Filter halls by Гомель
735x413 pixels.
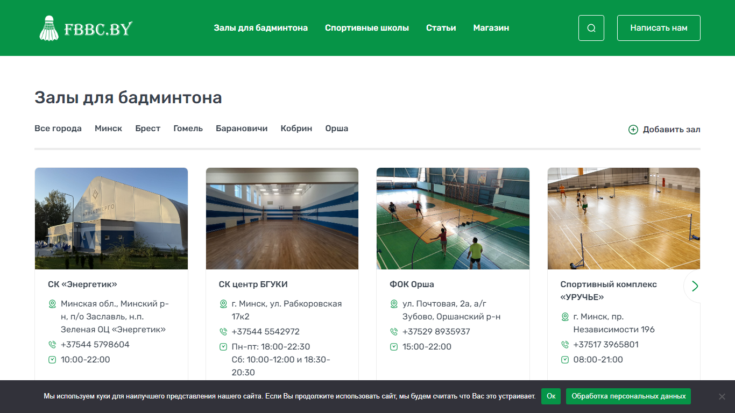pyautogui.click(x=188, y=129)
